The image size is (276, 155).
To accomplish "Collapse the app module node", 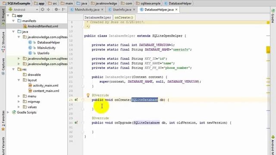I will [8, 15].
